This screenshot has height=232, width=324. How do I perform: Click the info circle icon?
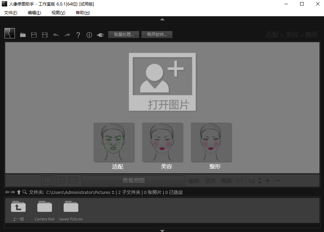coord(89,35)
